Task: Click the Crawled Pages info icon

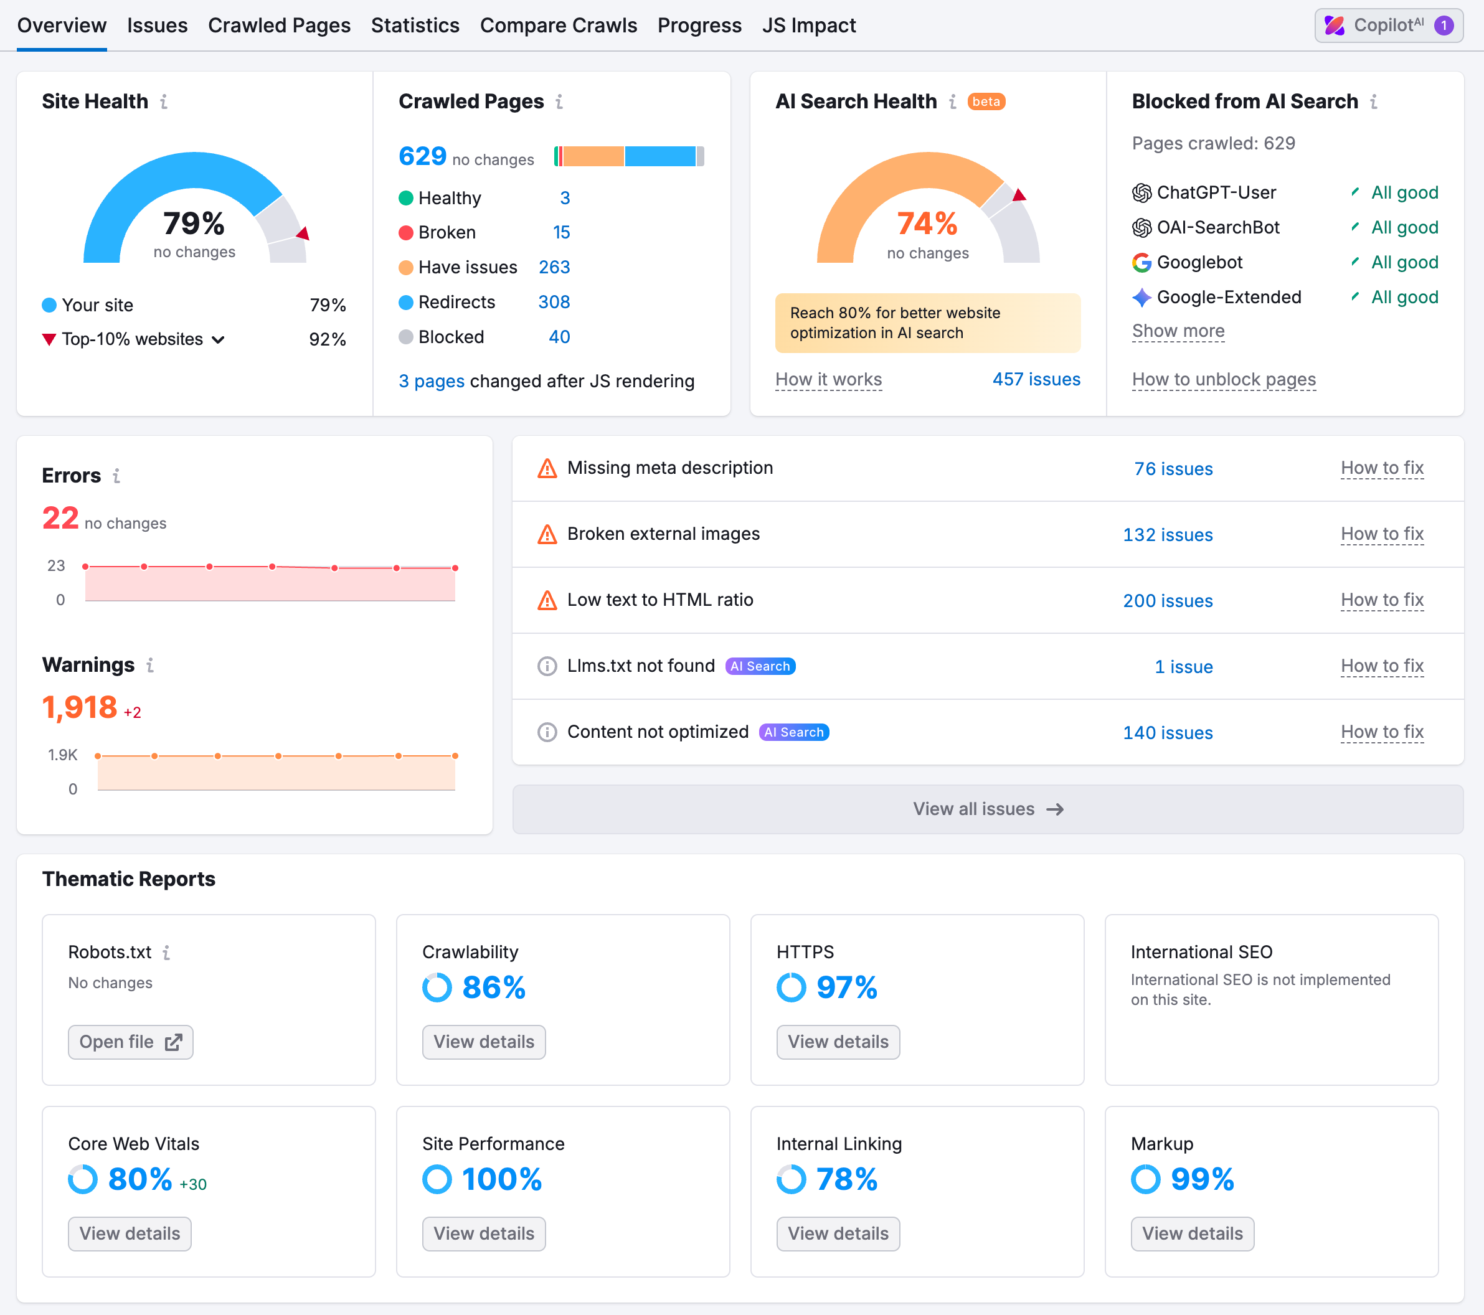Action: coord(559,101)
